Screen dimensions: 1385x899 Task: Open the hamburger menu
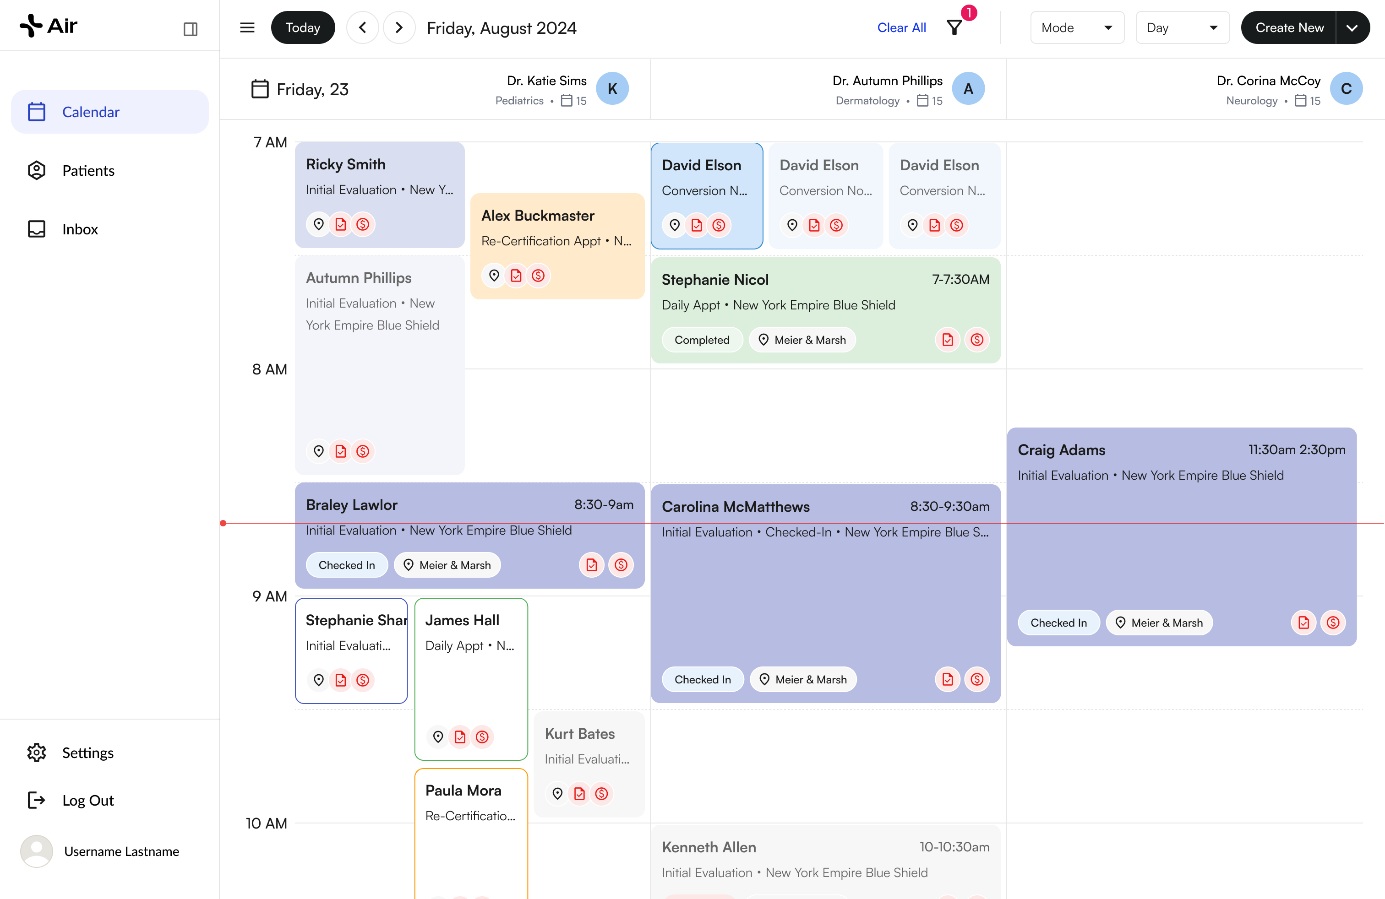(247, 27)
